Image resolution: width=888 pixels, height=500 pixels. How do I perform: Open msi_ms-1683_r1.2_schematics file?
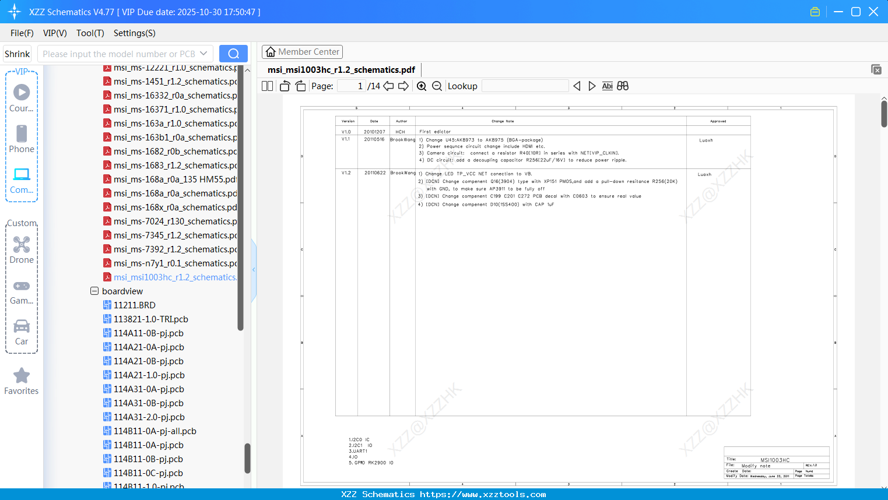170,166
